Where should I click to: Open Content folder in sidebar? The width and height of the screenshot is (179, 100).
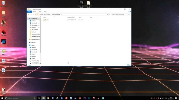point(34,32)
